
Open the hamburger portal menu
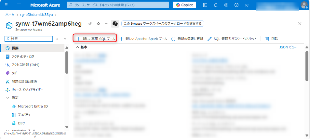click(x=19, y=5)
